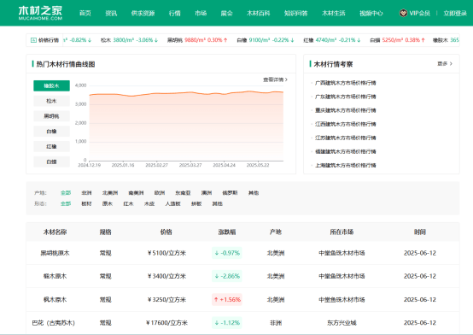Filter 形态 by 拼板

point(196,203)
